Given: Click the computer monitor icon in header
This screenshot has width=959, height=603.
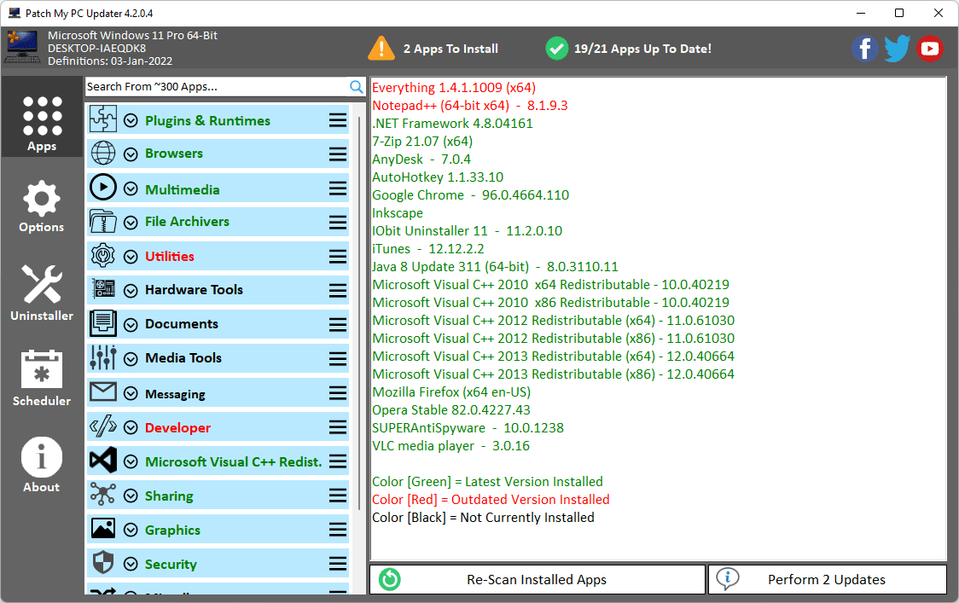Looking at the screenshot, I should tap(23, 47).
